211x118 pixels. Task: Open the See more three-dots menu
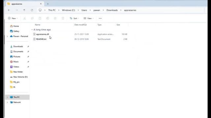pyautogui.click(x=100, y=18)
